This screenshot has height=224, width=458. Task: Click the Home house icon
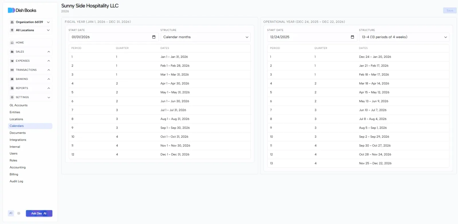(x=12, y=43)
